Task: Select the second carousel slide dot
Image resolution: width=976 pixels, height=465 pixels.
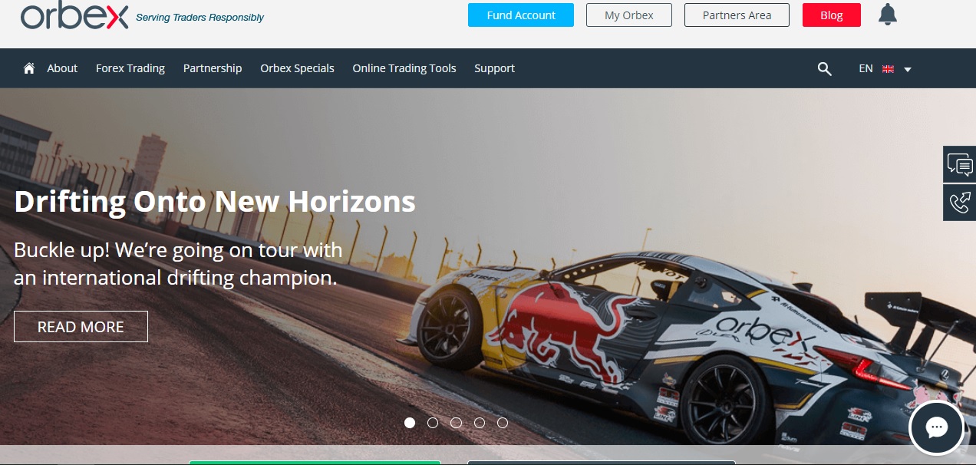Action: click(433, 423)
